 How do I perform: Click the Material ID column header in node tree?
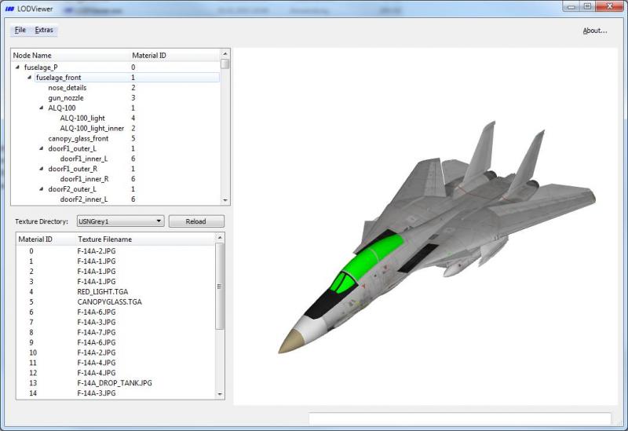click(149, 55)
